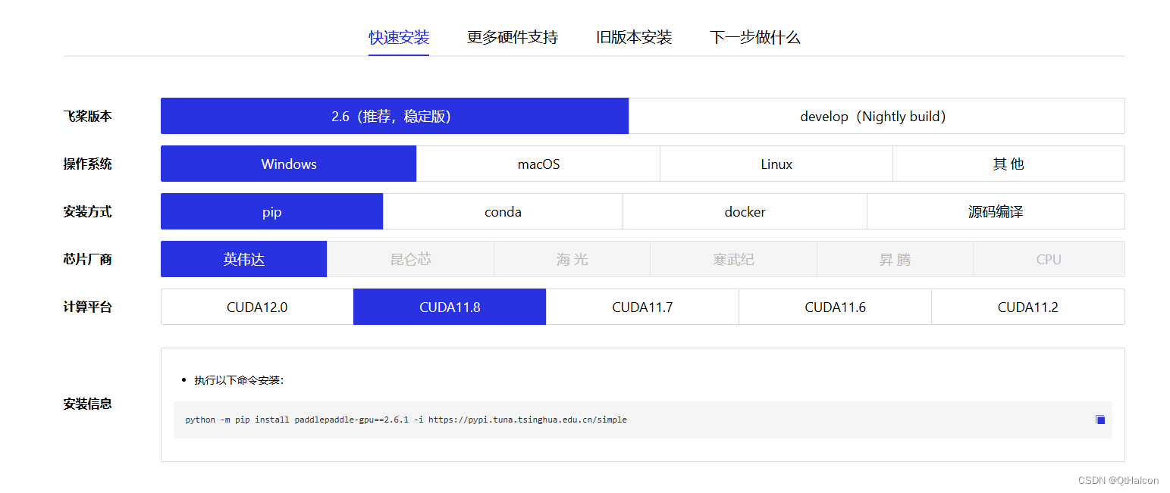Select CUDA11.2 compute platform
Viewport: 1170px width, 493px height.
pyautogui.click(x=1028, y=307)
